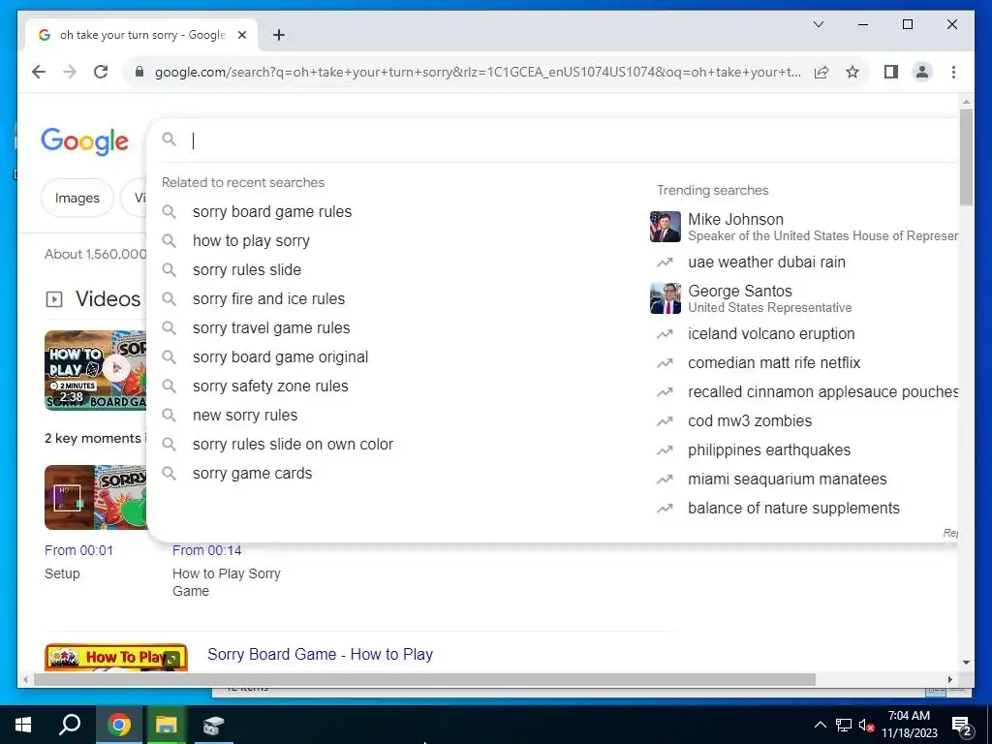Click the George Santos portrait thumbnail
Image resolution: width=992 pixels, height=744 pixels.
(x=665, y=298)
